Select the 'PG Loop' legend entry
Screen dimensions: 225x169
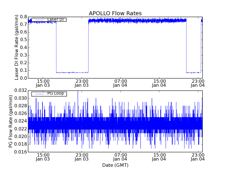point(49,94)
